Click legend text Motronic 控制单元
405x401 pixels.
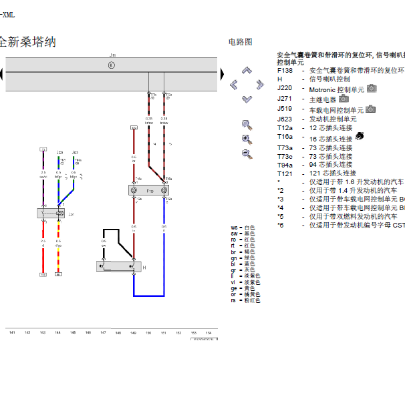[337, 90]
